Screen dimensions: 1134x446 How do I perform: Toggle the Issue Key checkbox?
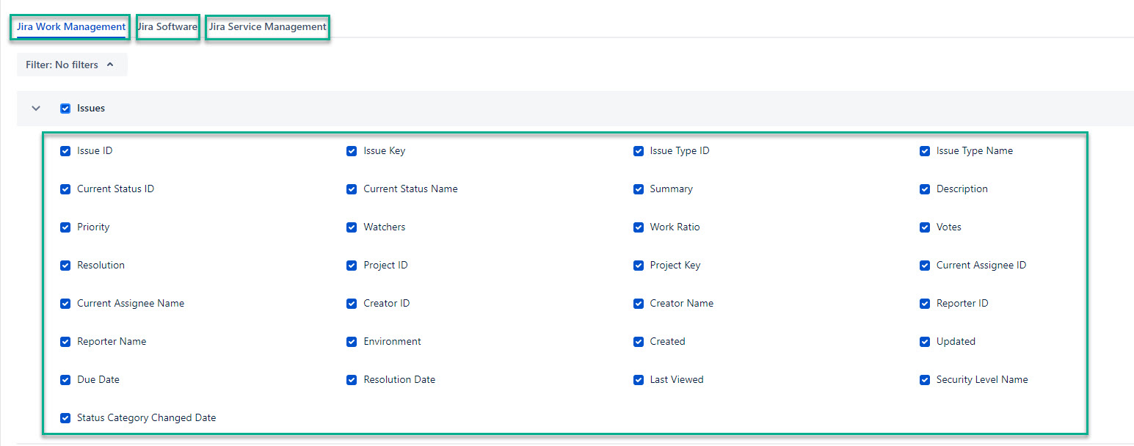(352, 151)
